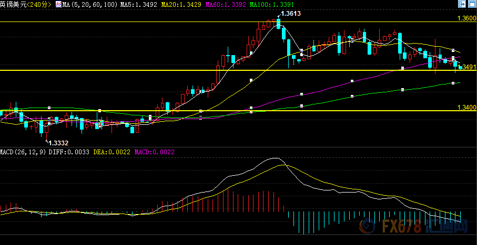This screenshot has height=245, width=477.
Task: Click the yellow DEA:0.0022 readout
Action: pyautogui.click(x=112, y=152)
